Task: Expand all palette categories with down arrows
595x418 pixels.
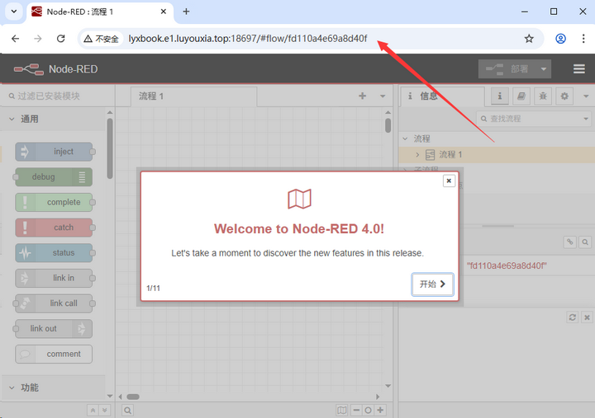Action: coord(105,411)
